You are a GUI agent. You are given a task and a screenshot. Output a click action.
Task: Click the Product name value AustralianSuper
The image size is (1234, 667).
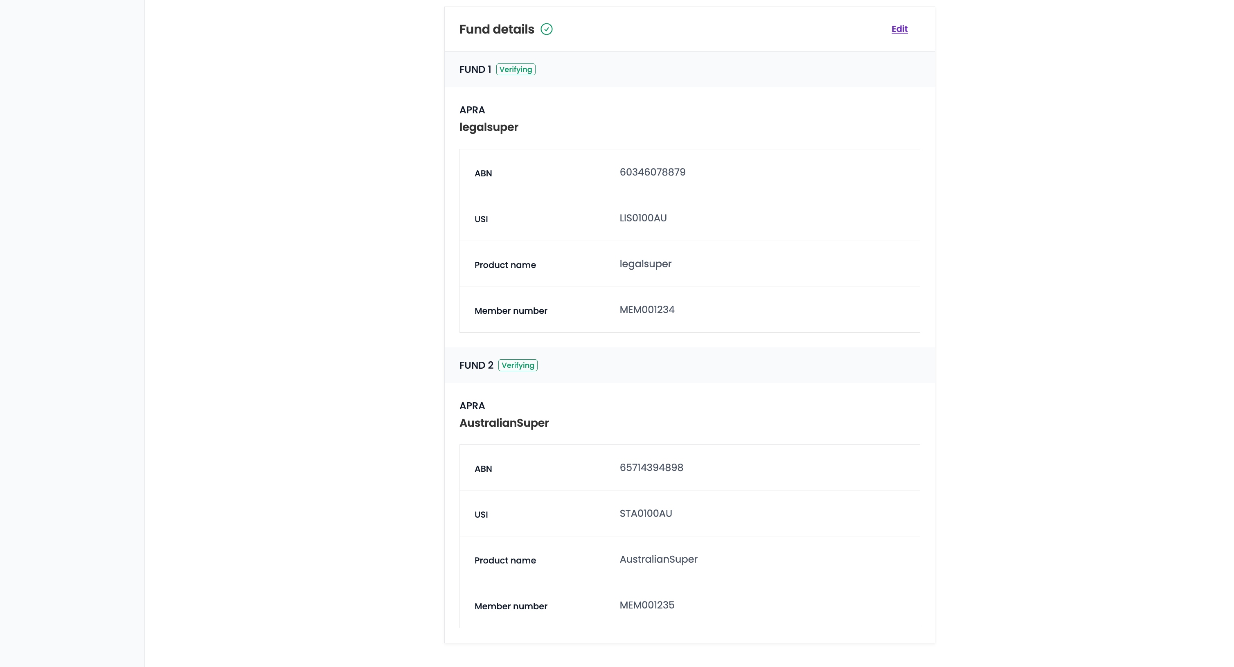pyautogui.click(x=658, y=559)
